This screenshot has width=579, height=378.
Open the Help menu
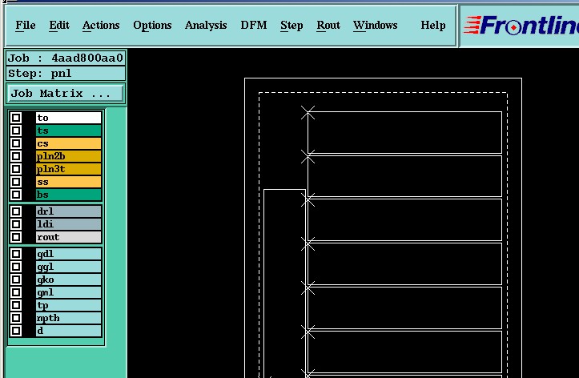coord(433,25)
